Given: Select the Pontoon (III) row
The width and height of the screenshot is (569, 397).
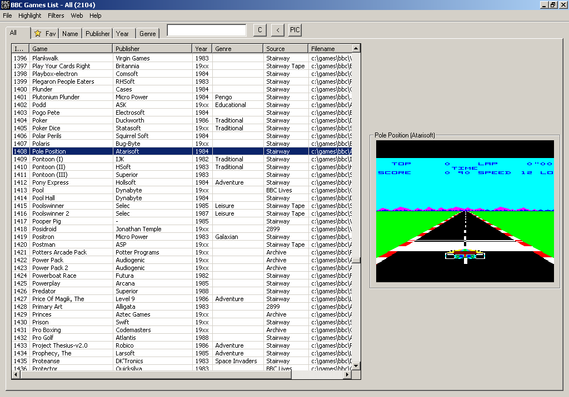Looking at the screenshot, I should (182, 175).
